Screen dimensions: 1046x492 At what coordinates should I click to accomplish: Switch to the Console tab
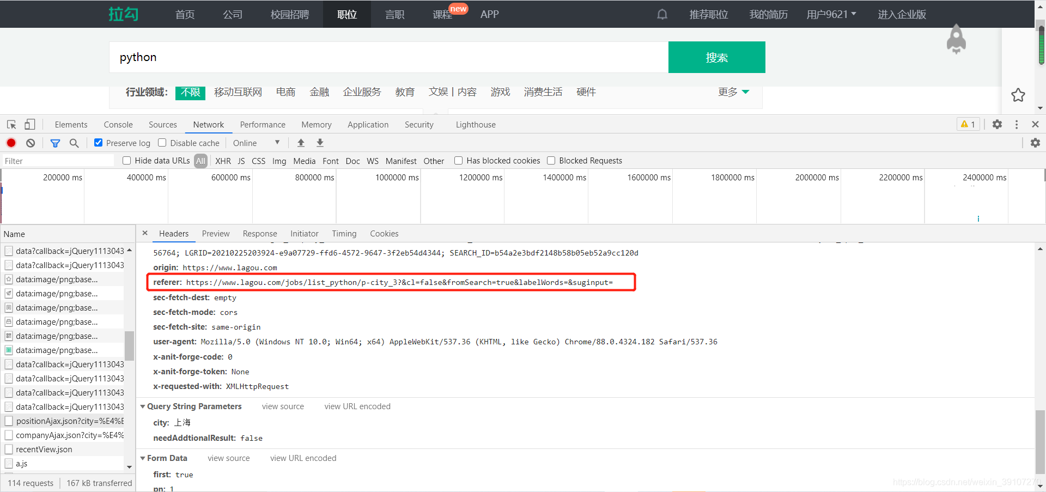(x=118, y=124)
